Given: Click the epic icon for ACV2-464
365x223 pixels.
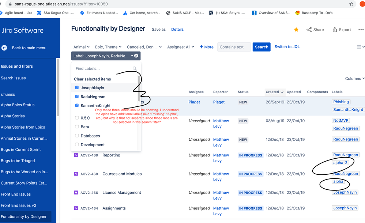Looking at the screenshot, I should (76, 208).
